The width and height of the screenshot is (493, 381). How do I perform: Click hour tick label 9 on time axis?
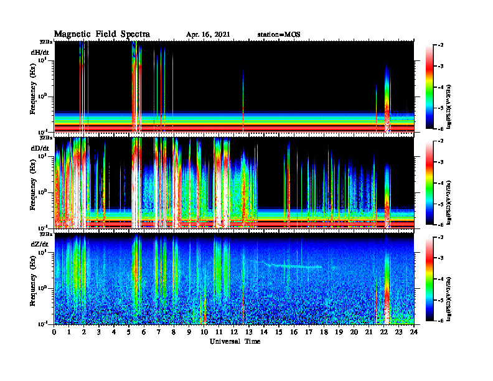tap(189, 332)
